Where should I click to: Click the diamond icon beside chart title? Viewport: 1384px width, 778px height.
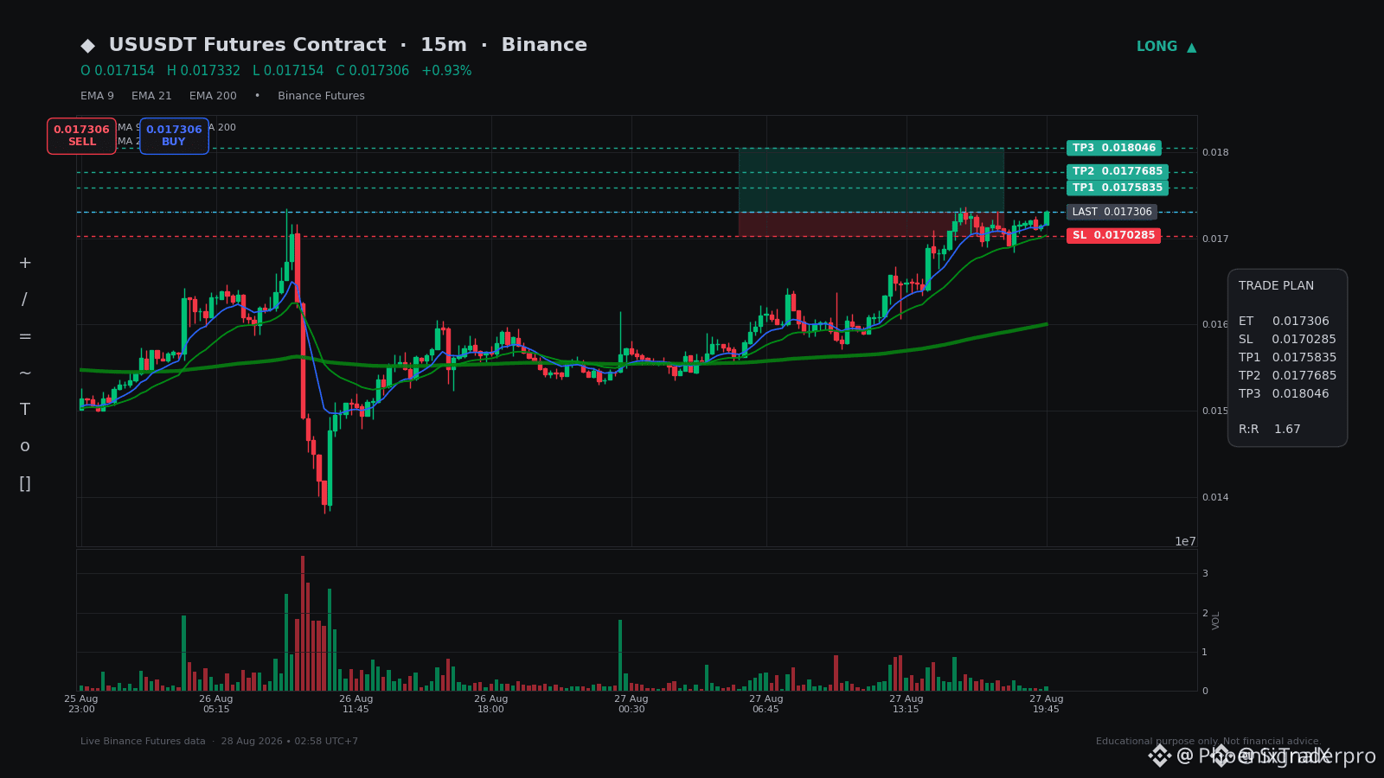(x=87, y=46)
